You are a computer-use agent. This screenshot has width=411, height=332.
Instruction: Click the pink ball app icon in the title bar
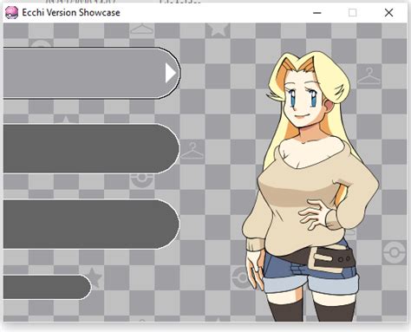click(x=11, y=13)
